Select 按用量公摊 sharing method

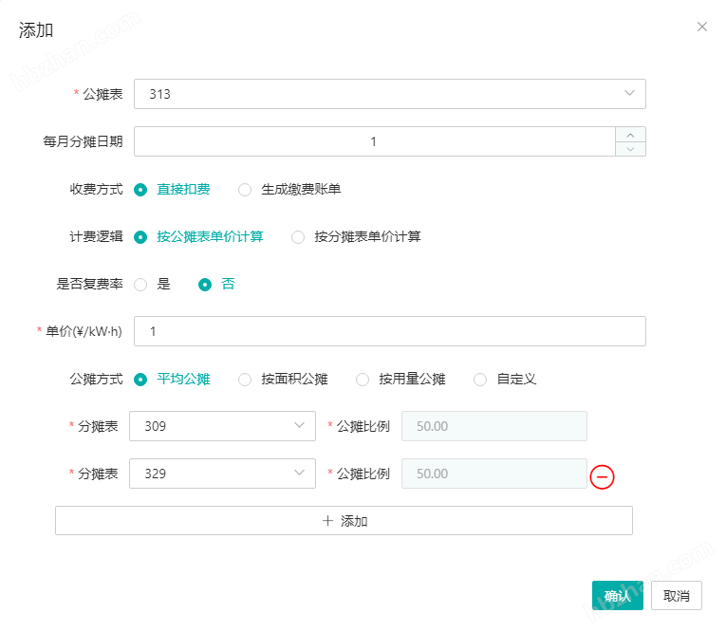401,380
